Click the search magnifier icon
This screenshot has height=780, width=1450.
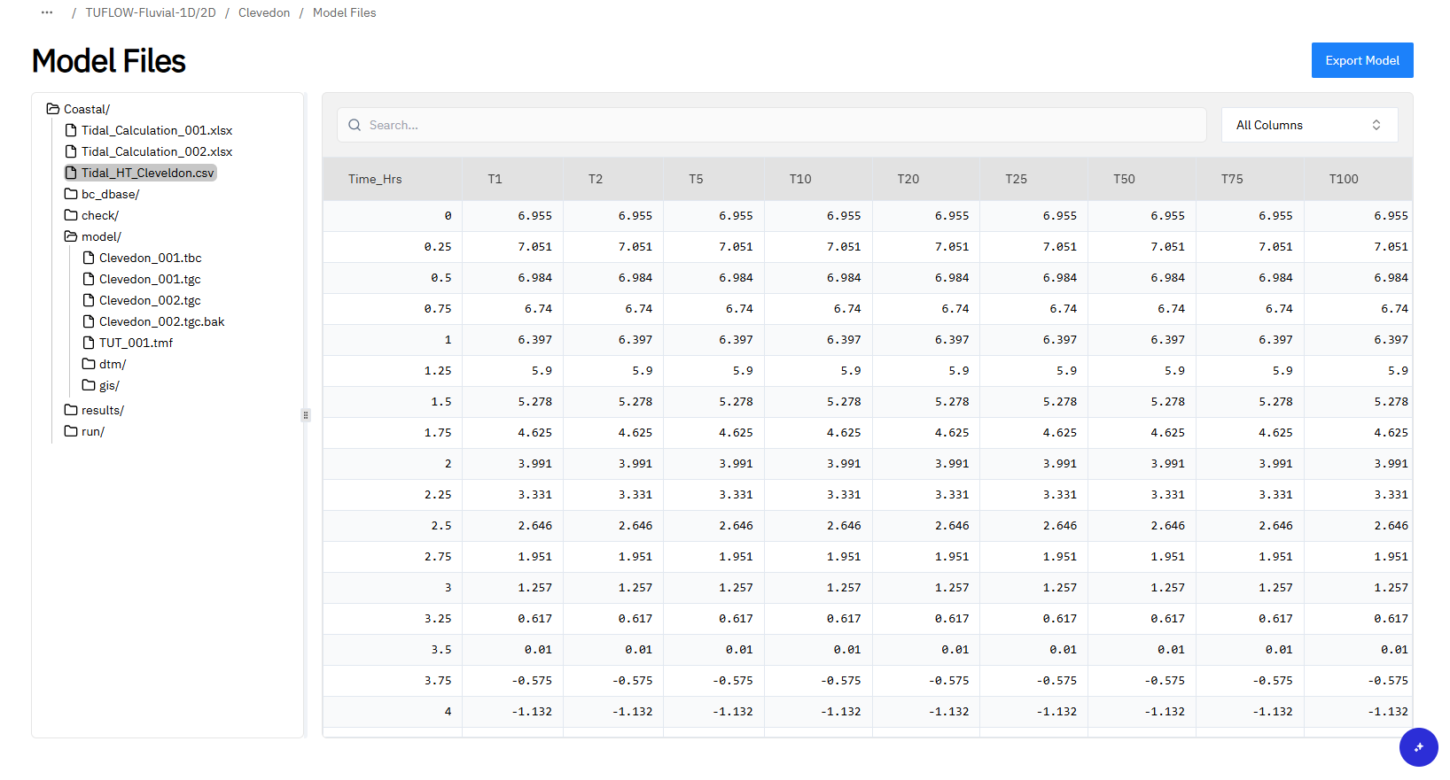point(355,125)
